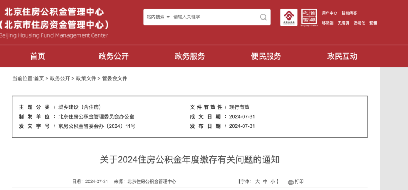Image resolution: width=408 pixels, height=190 pixels.
Task: Select the 成文日期 value 2024-07-31
Action: (x=242, y=117)
